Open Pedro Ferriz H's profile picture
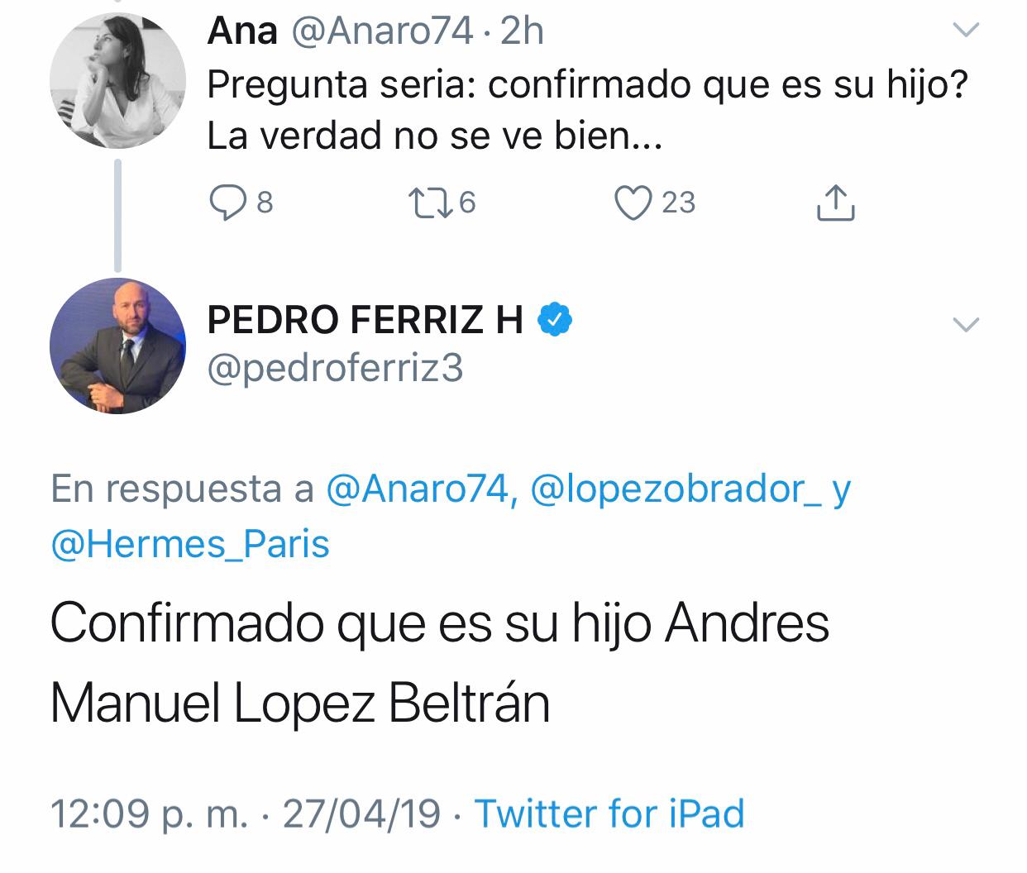The height and width of the screenshot is (873, 1027). point(117,346)
